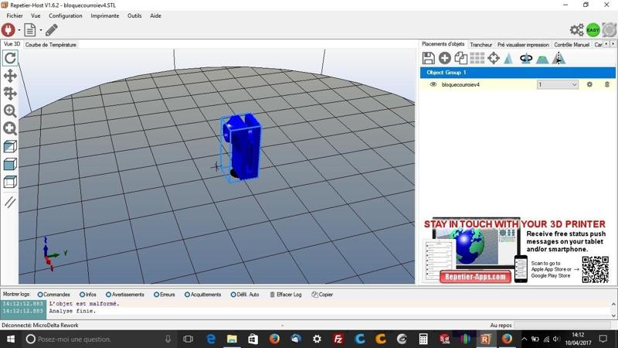Open the Load file document icon
This screenshot has width=618, height=348.
click(x=30, y=30)
